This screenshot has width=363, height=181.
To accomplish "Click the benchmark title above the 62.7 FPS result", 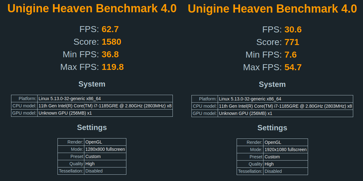I will point(92,8).
